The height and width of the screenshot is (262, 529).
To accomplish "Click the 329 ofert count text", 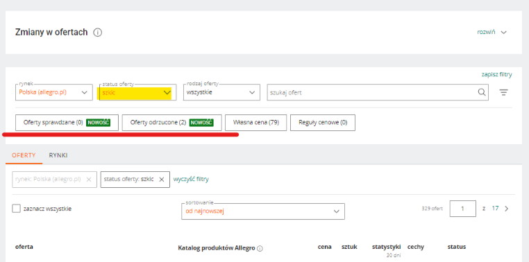I will click(x=433, y=209).
